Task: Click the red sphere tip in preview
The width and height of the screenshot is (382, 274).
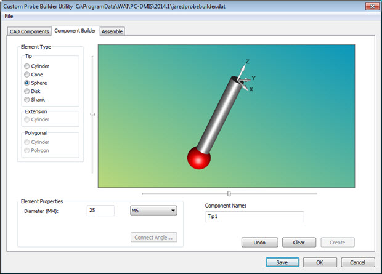Action: point(198,157)
